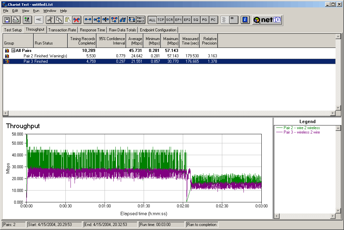Collapse the All Pairs tree group

pos(13,51)
